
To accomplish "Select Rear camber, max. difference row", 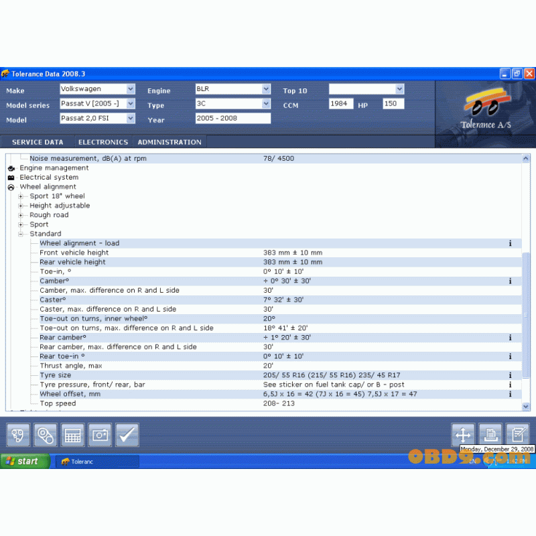I will click(280, 347).
